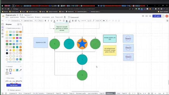Open the document status dropdown beside the title

(x=27, y=15)
